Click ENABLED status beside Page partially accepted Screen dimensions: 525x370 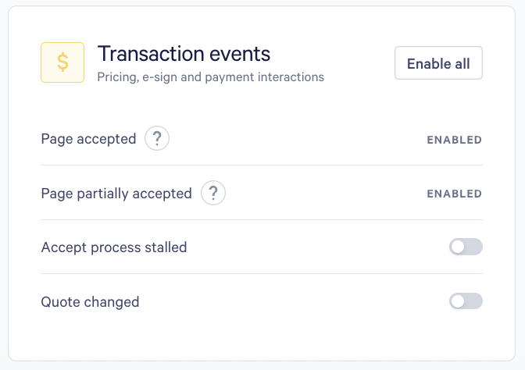[454, 194]
